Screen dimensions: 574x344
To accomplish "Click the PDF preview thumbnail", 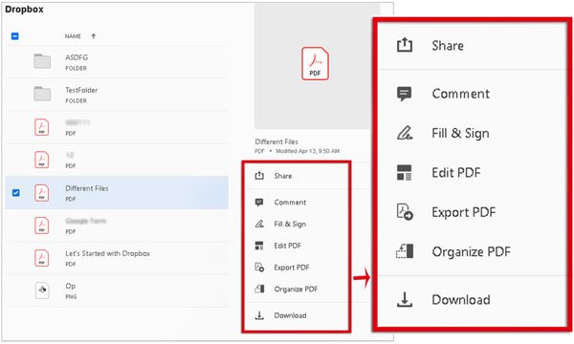I will coord(317,66).
